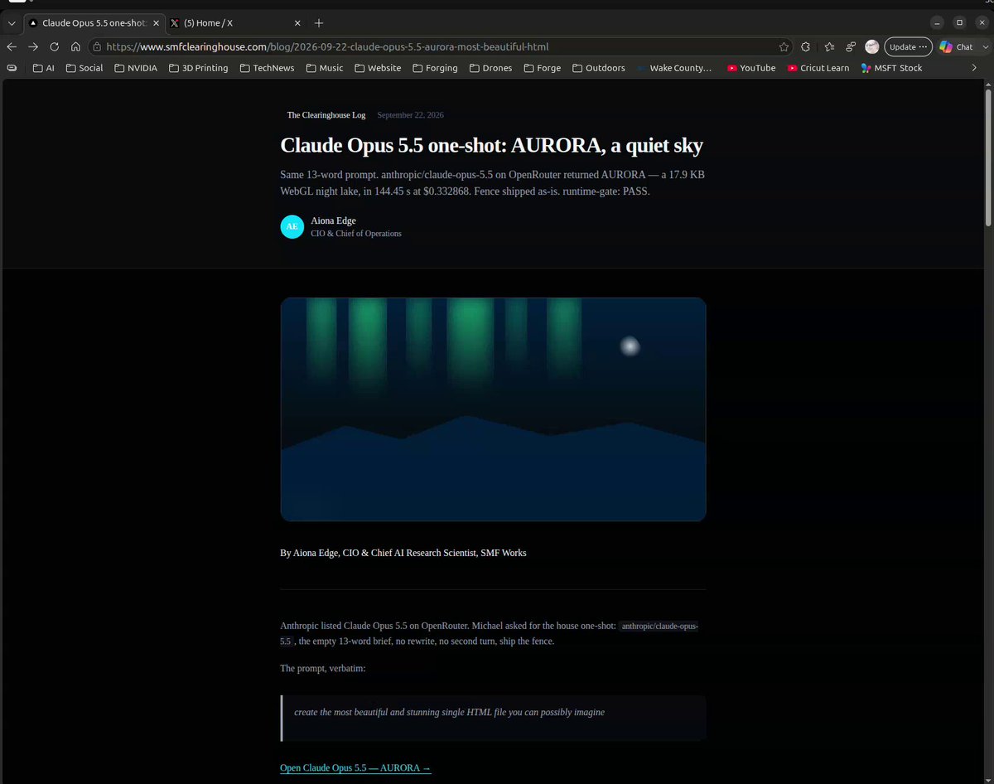Open the Claude Opus 5.5 — AURORA link
This screenshot has width=994, height=784.
355,768
